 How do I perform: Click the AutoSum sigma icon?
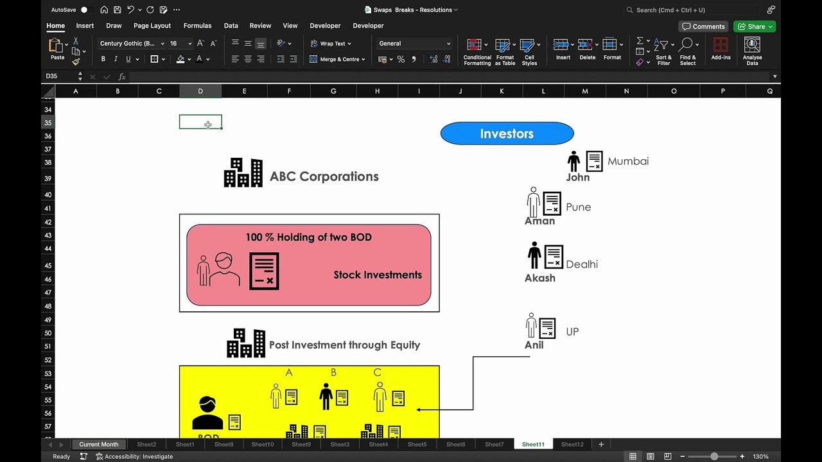[640, 41]
